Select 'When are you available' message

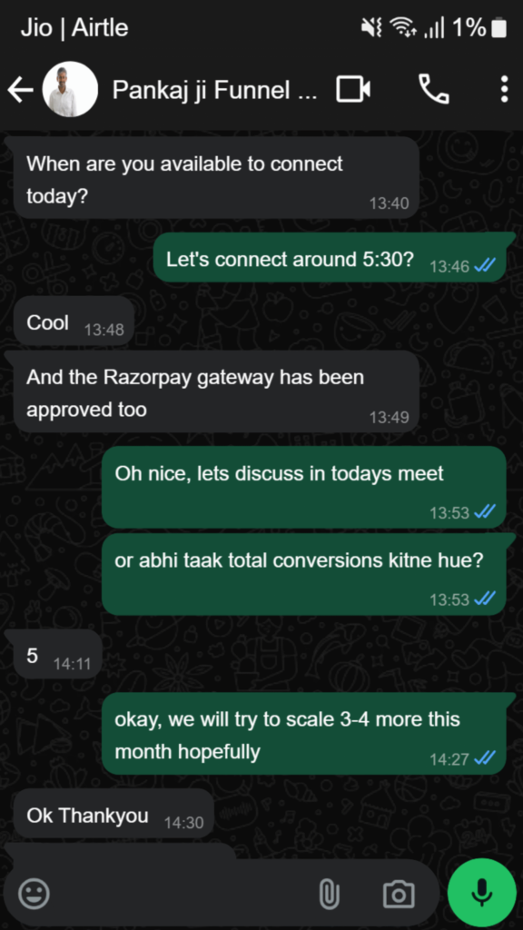click(216, 178)
